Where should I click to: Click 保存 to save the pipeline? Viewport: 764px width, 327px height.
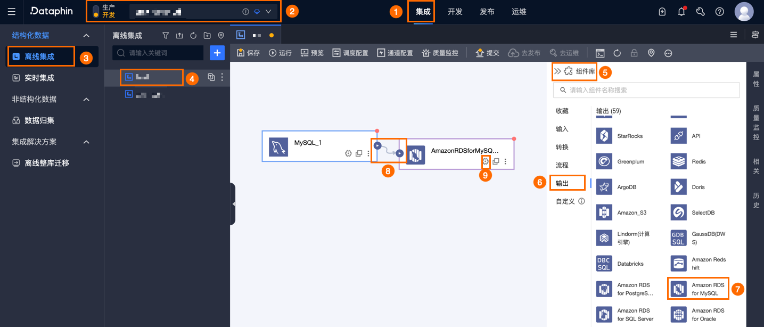(x=248, y=53)
